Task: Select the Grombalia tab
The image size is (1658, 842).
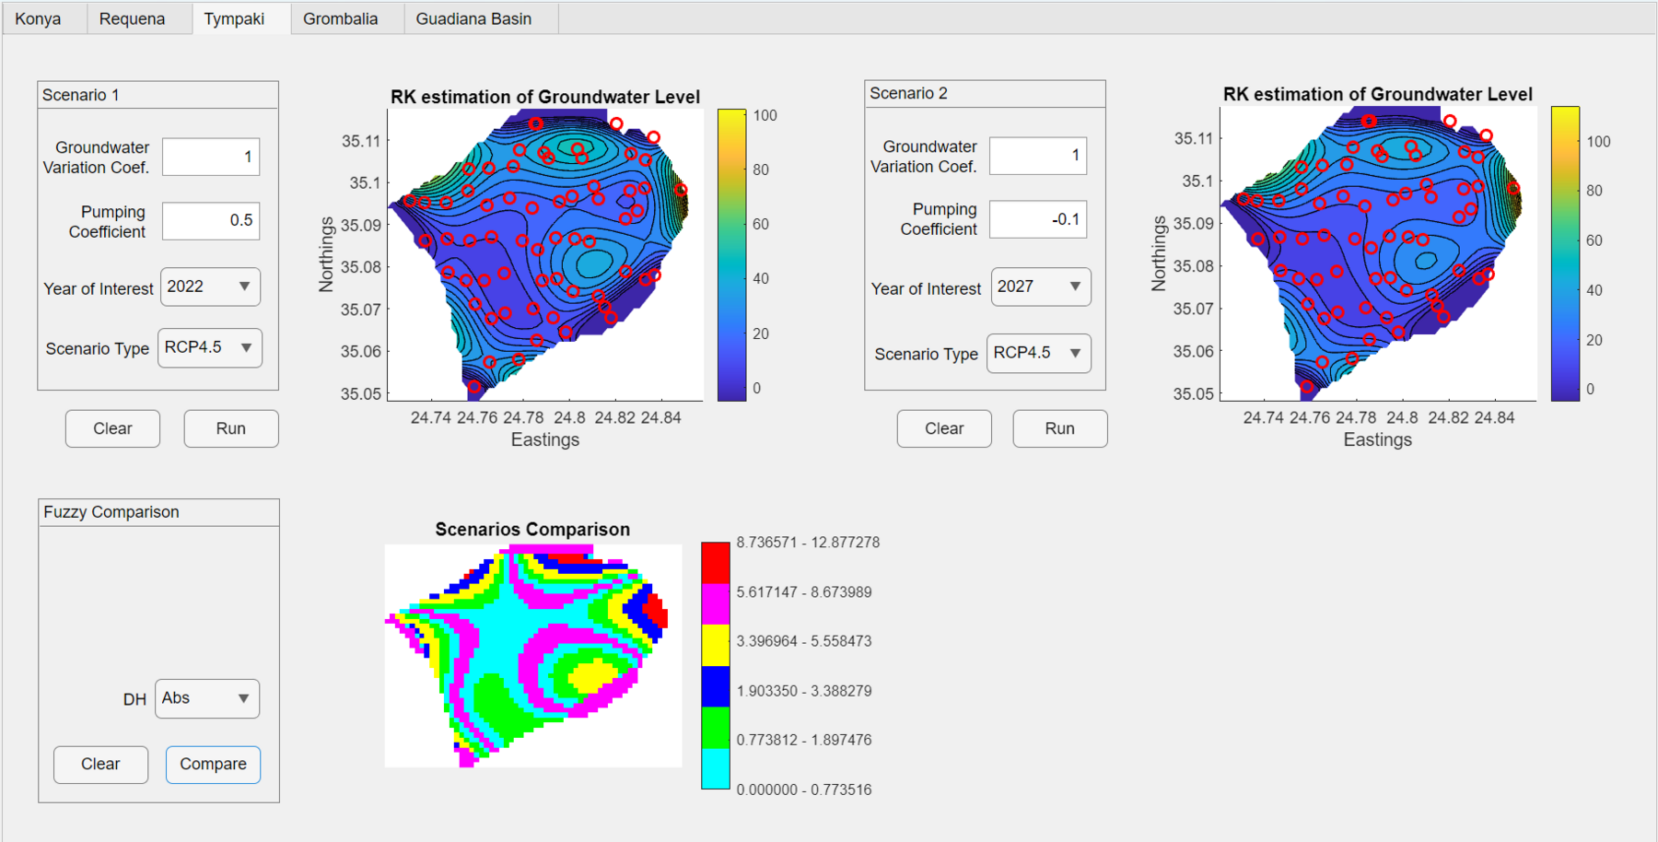Action: click(x=340, y=19)
